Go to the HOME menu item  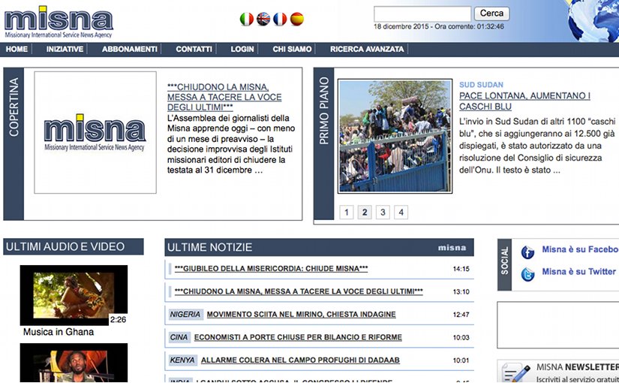(x=17, y=49)
